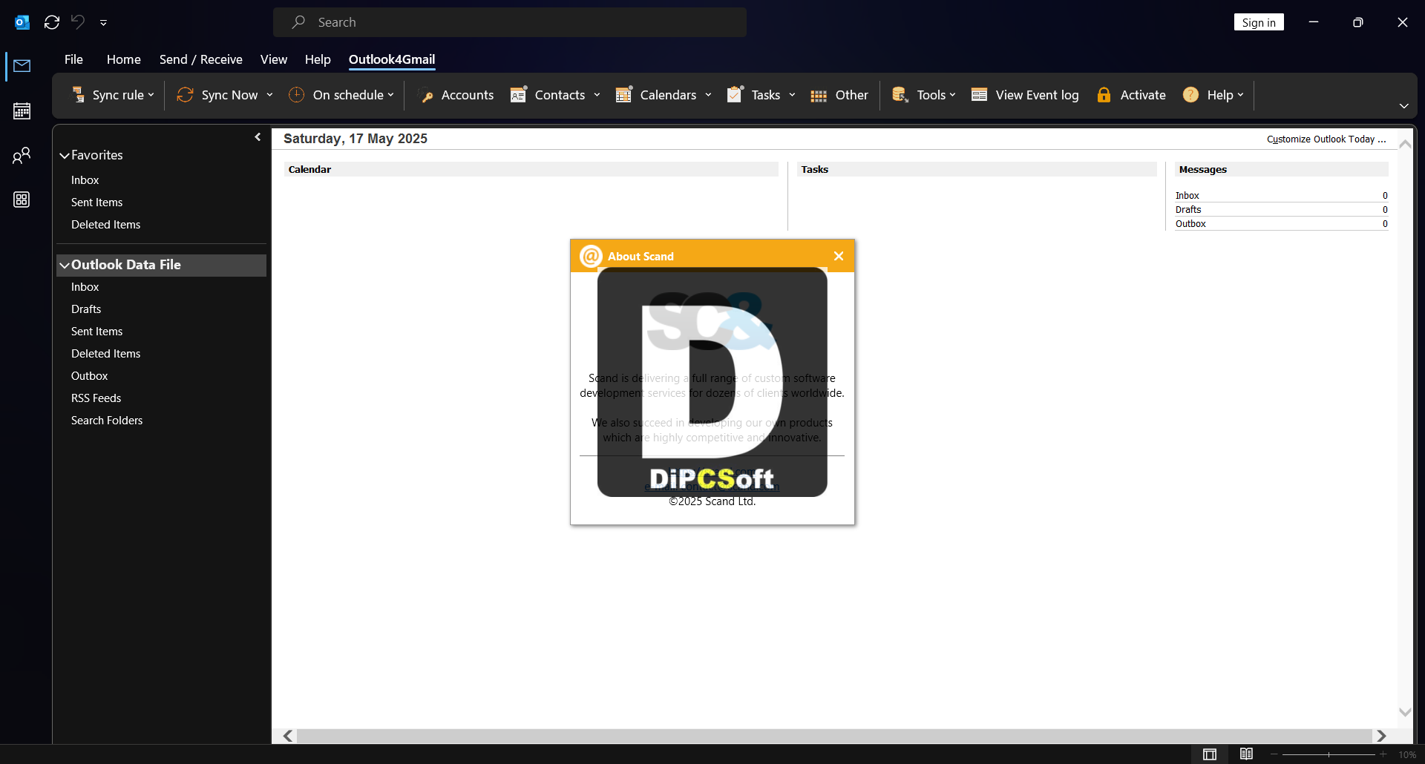Open Sync rule icon in ribbon
Image resolution: width=1425 pixels, height=764 pixels.
point(78,94)
